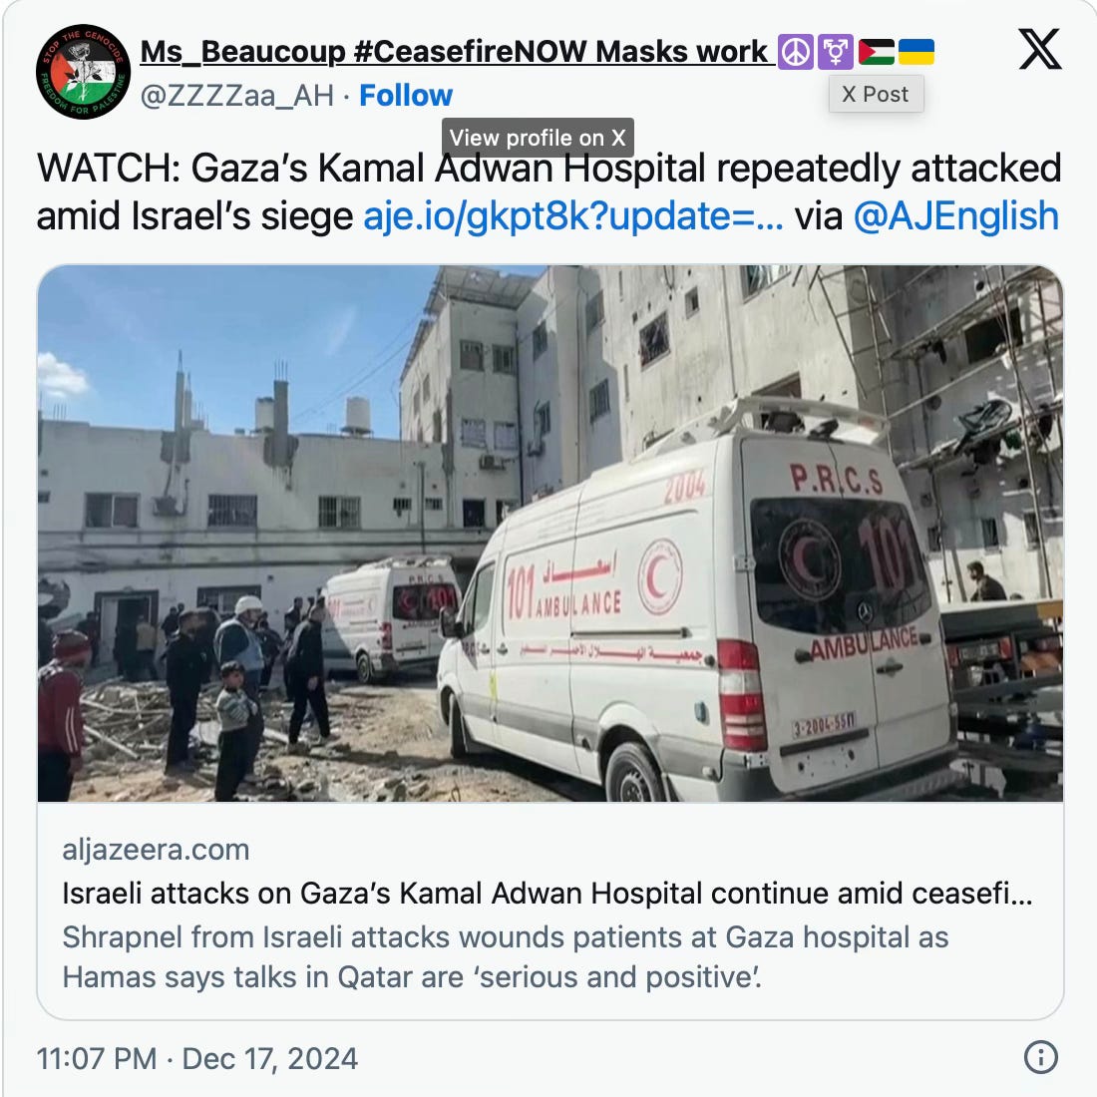
Task: Click the View profile on X tooltip
Action: tap(538, 138)
